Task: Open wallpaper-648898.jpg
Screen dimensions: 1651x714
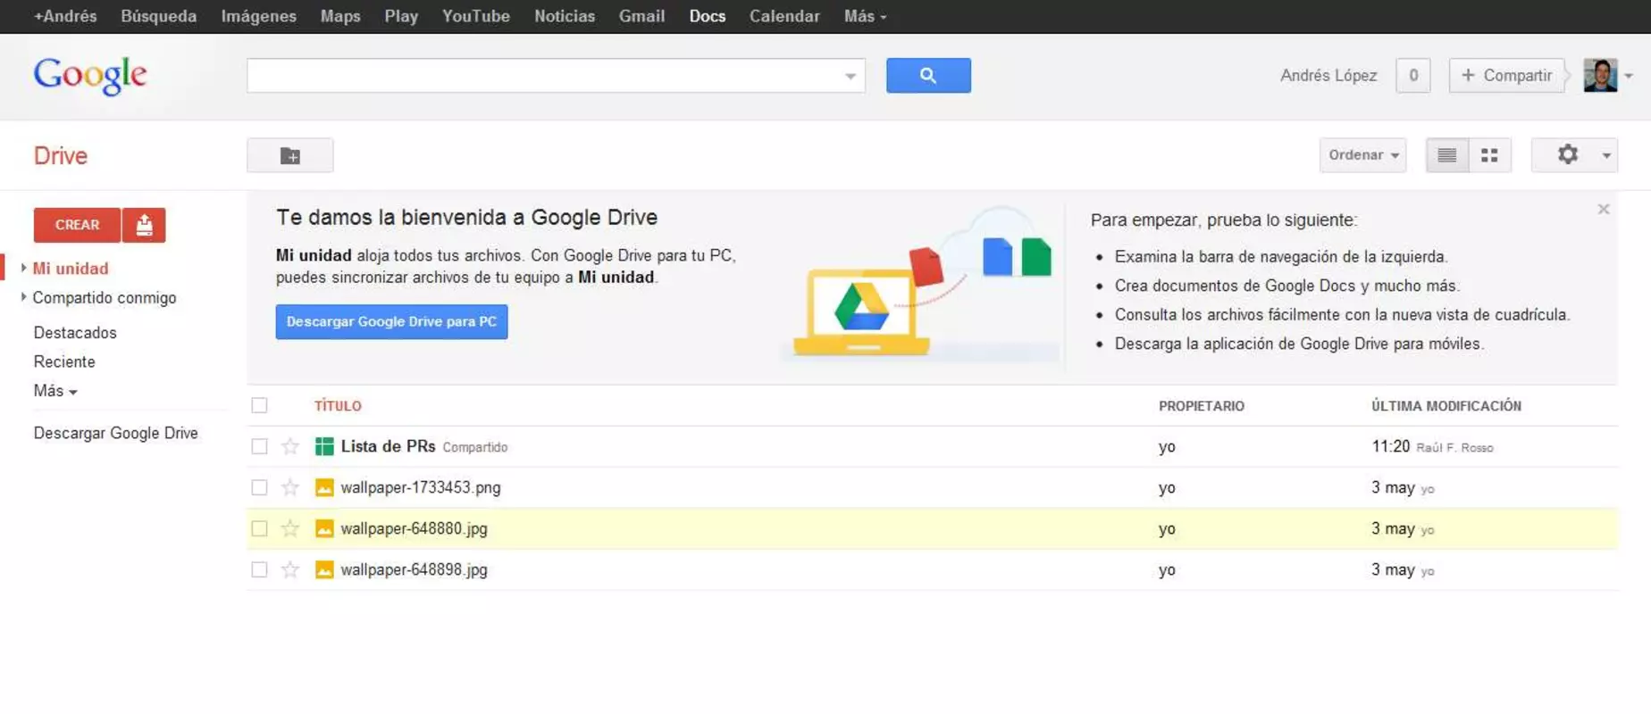Action: click(x=415, y=569)
